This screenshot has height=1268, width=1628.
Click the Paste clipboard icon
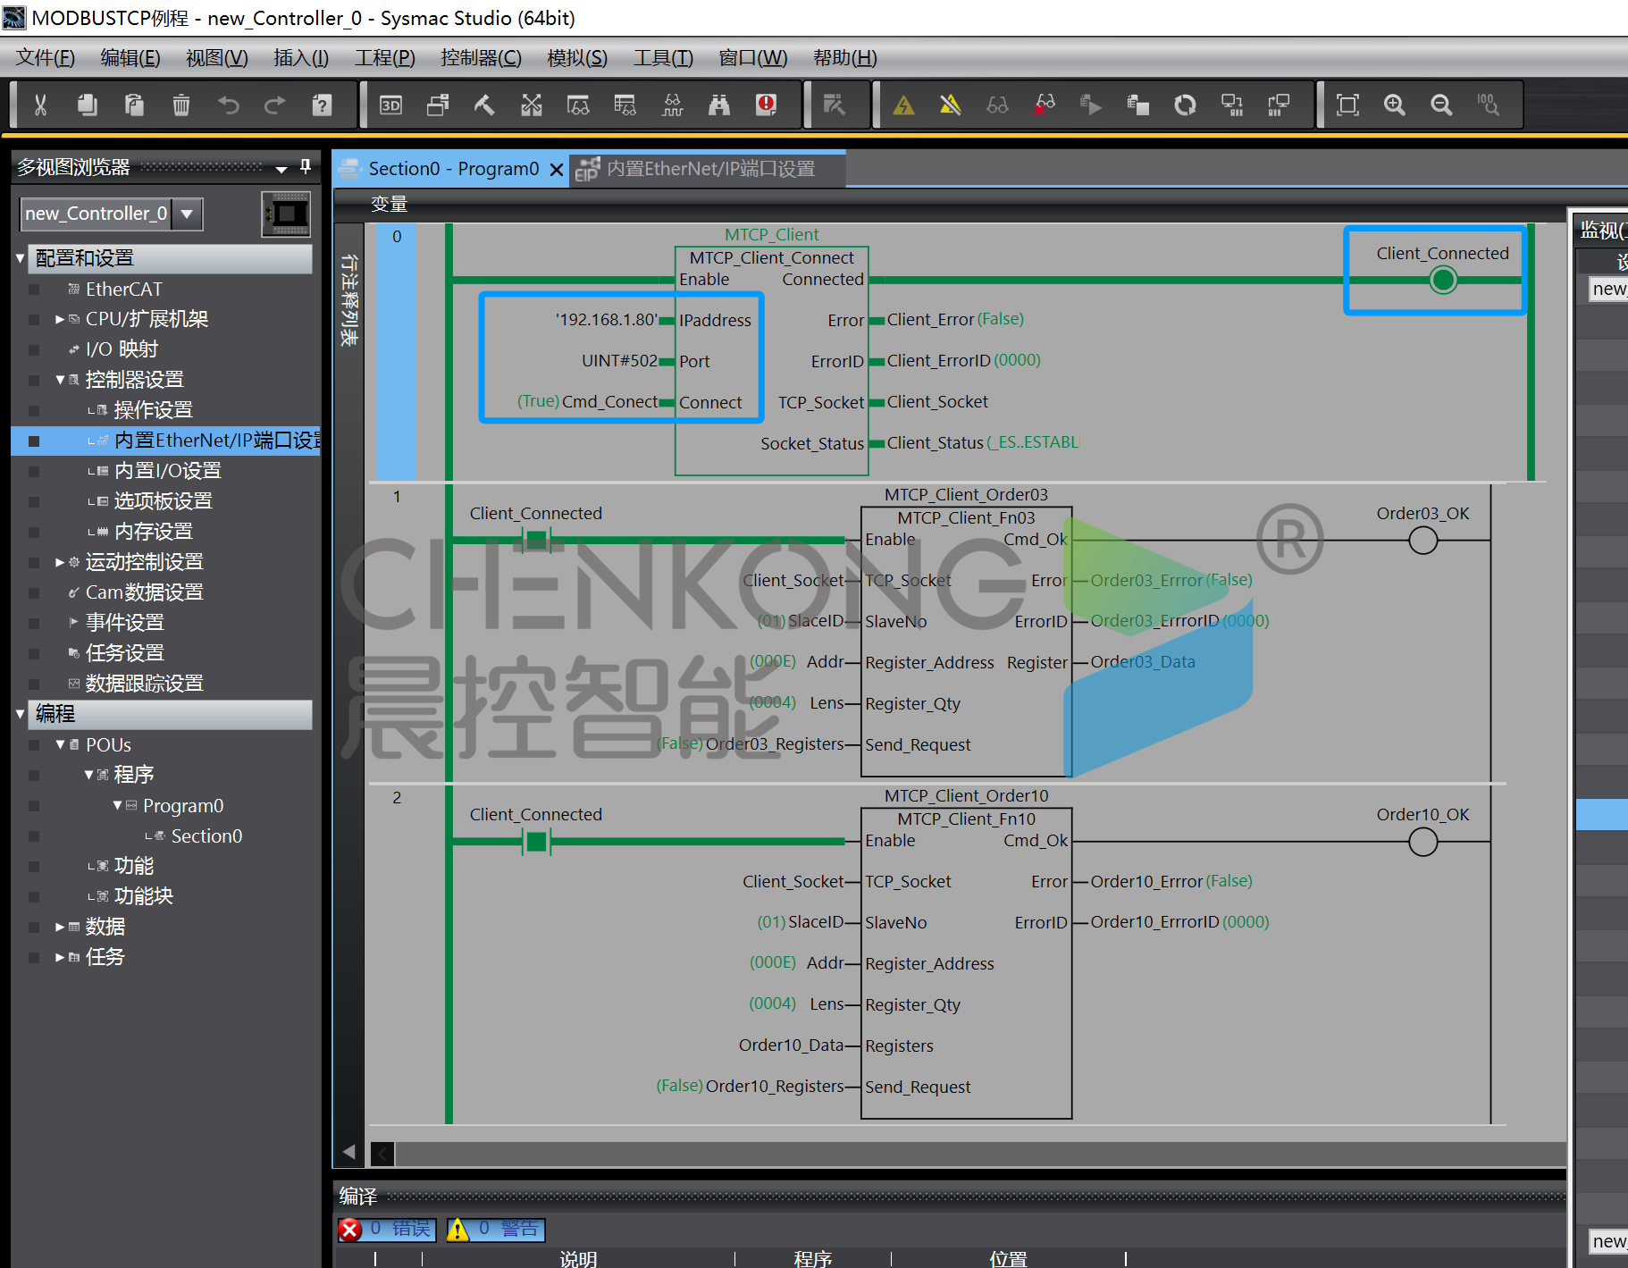134,105
